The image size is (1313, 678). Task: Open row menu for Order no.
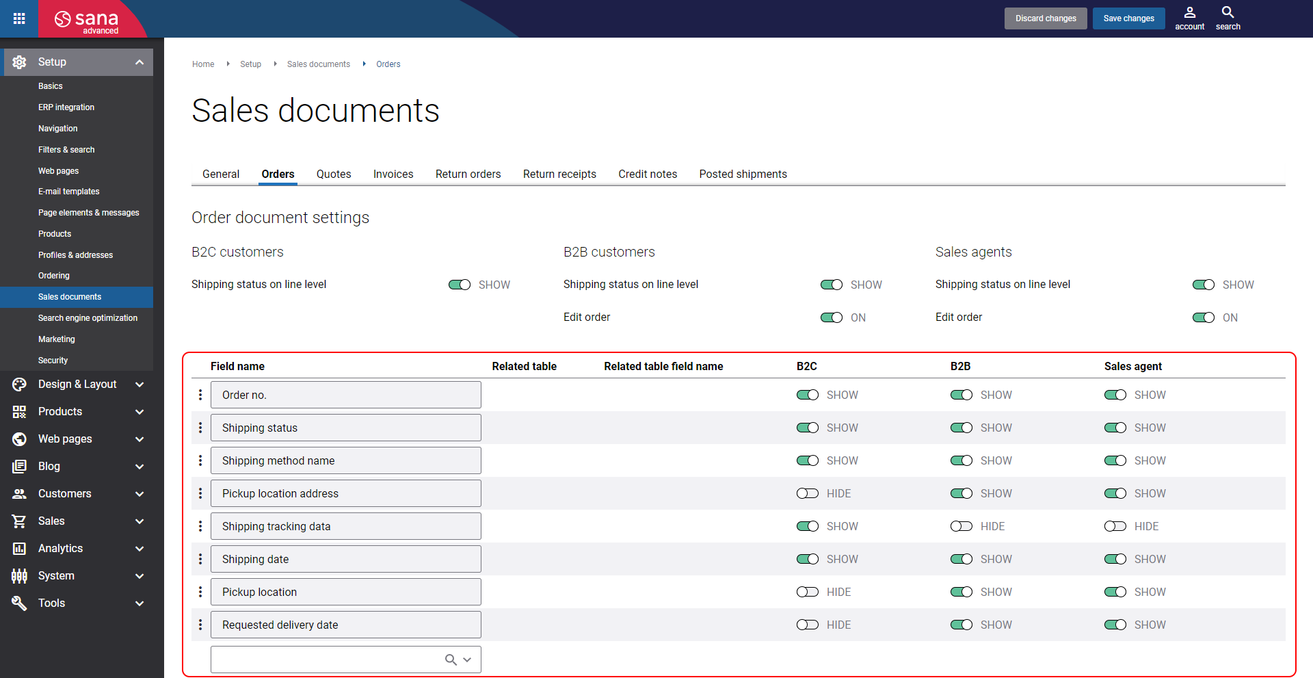[x=200, y=395]
